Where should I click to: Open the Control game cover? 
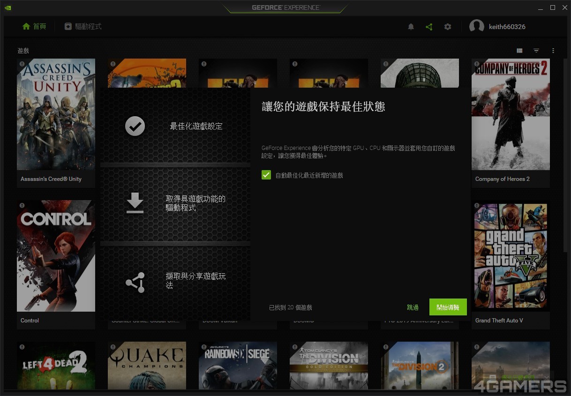tap(56, 256)
